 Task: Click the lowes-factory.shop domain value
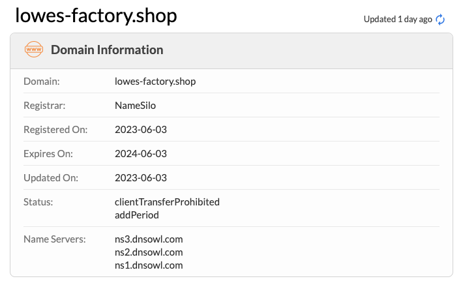155,82
